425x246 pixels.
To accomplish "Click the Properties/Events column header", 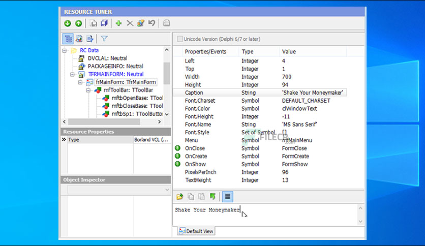I will [x=205, y=51].
